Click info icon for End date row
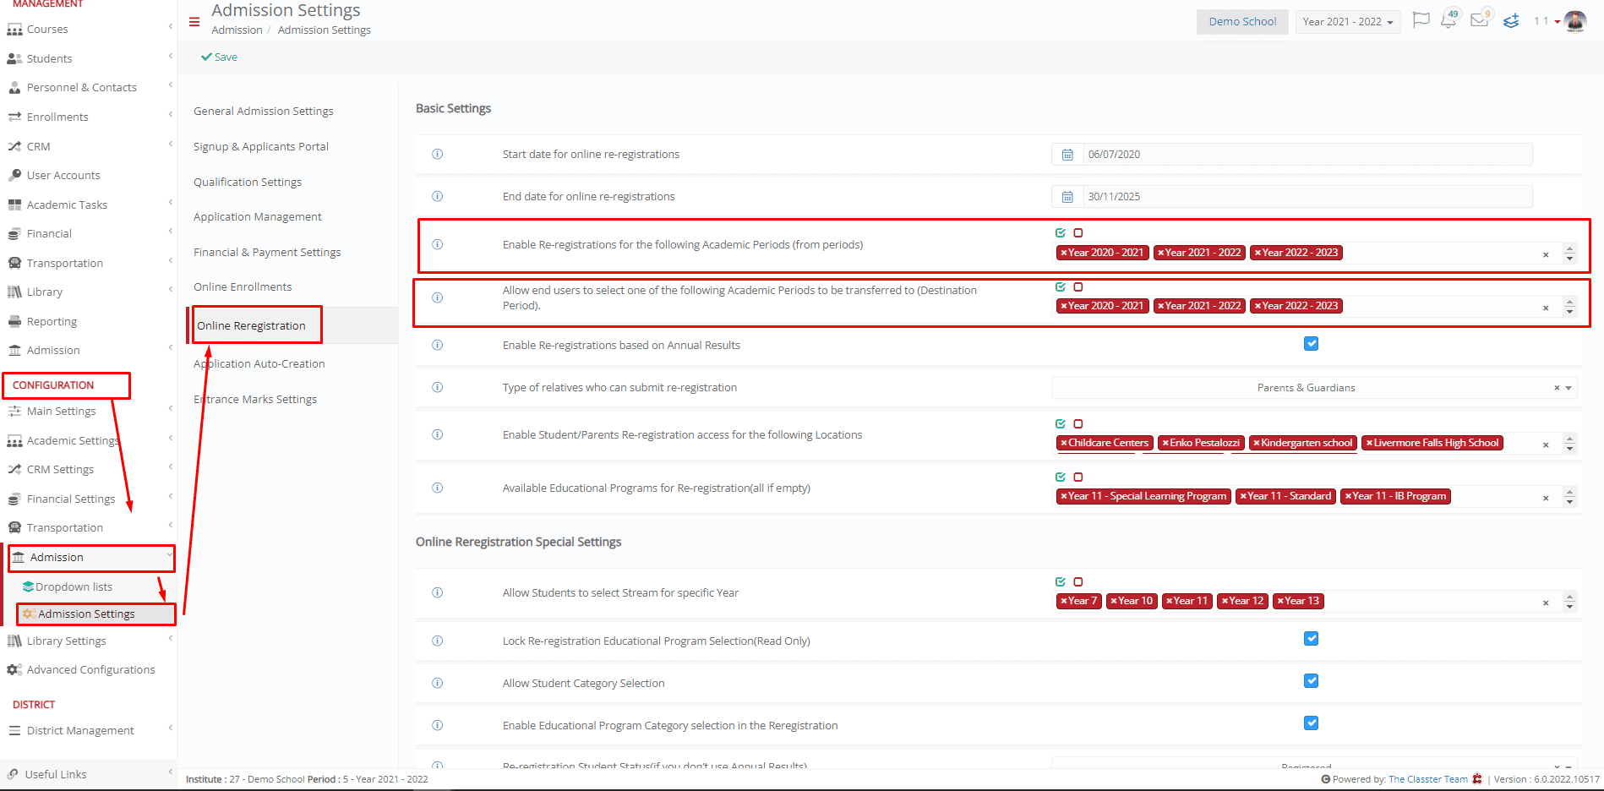The width and height of the screenshot is (1604, 791). tap(438, 196)
